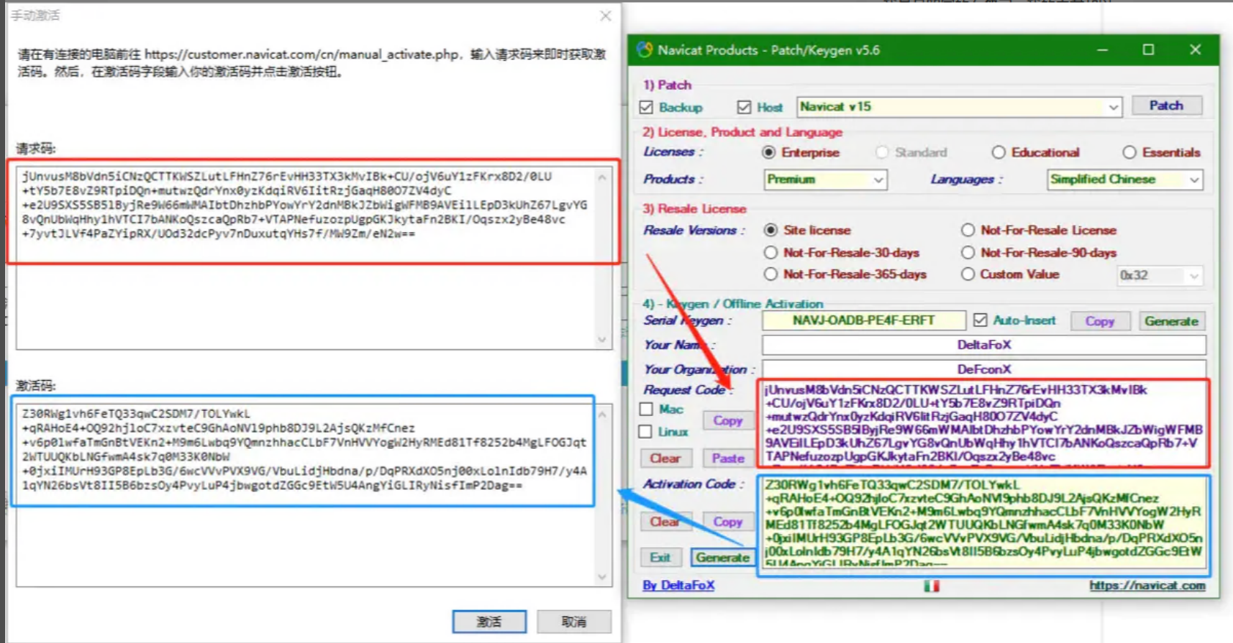This screenshot has height=643, width=1233.
Task: Click the Patch button
Action: coord(1166,105)
